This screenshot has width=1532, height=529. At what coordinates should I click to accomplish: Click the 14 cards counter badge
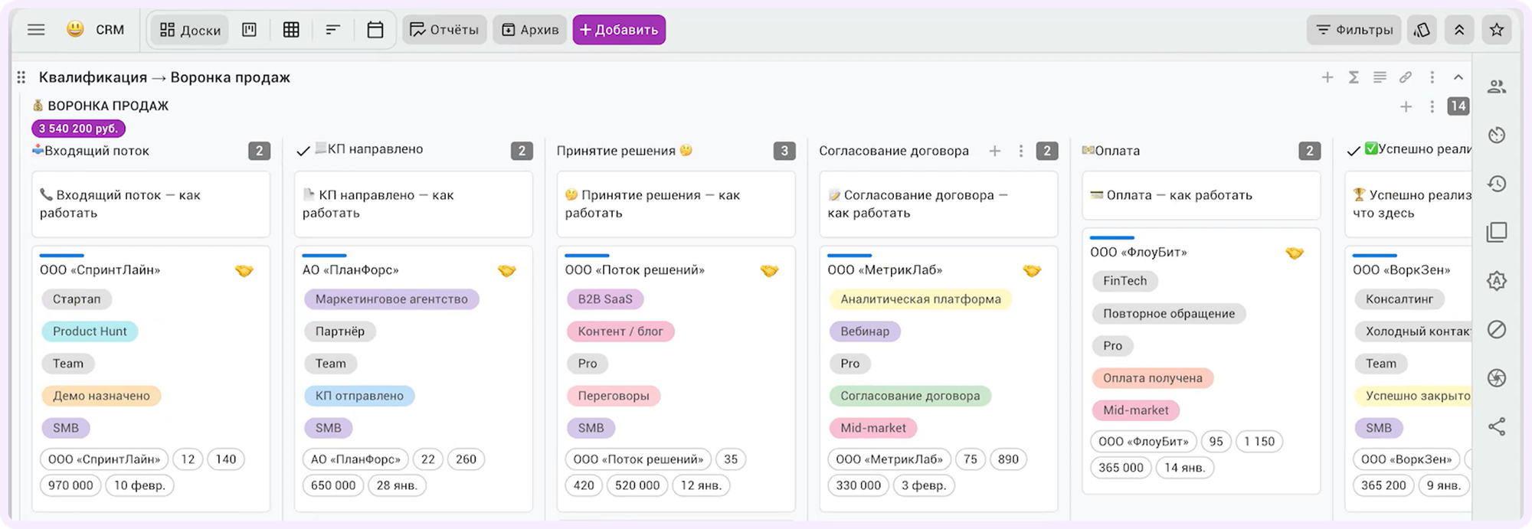click(x=1458, y=106)
